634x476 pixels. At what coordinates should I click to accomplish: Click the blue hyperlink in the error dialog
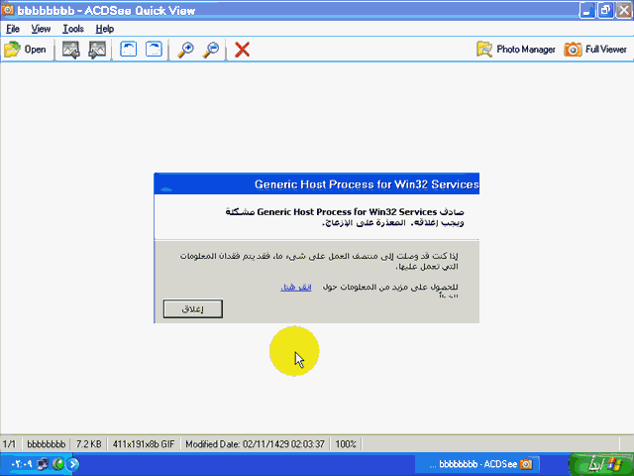click(x=296, y=287)
